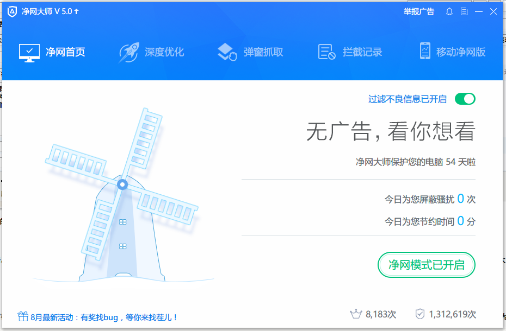This screenshot has width=506, height=331.
Task: Click the 举报广告 link
Action: 419,11
